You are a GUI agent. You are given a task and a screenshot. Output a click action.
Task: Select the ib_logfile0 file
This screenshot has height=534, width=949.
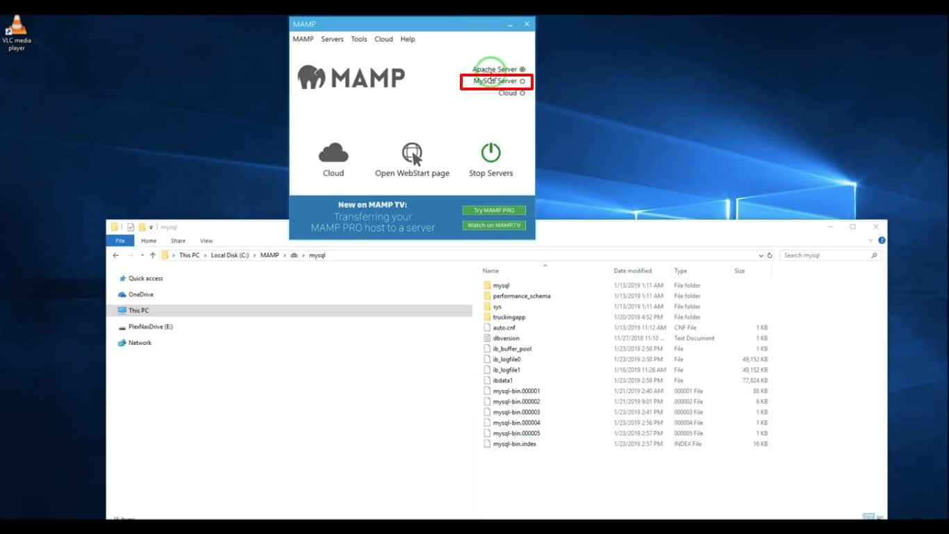point(506,359)
